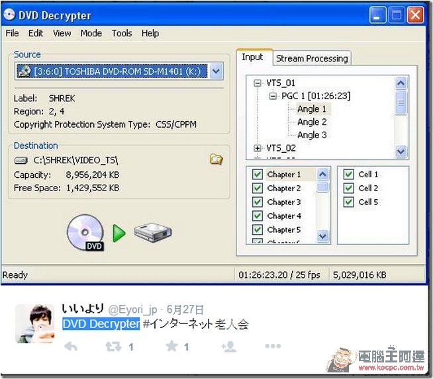Viewport: 433px width, 379px height.
Task: Click the chapter list scroll up arrow
Action: click(x=322, y=174)
